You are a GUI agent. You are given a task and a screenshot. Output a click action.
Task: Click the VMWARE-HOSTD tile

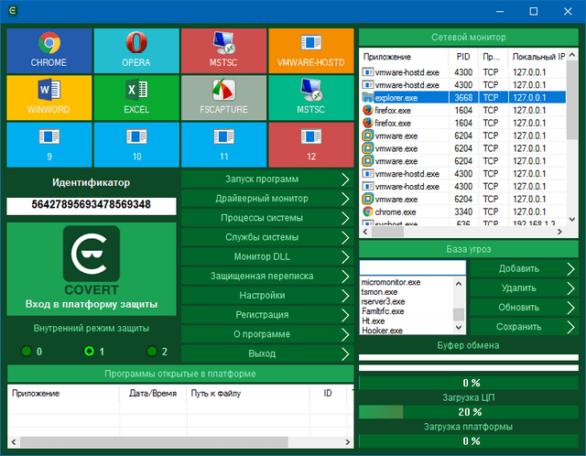311,49
